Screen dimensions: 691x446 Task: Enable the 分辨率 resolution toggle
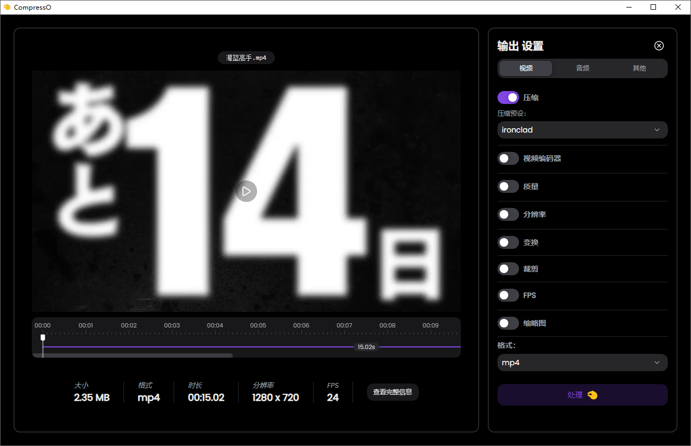tap(508, 214)
